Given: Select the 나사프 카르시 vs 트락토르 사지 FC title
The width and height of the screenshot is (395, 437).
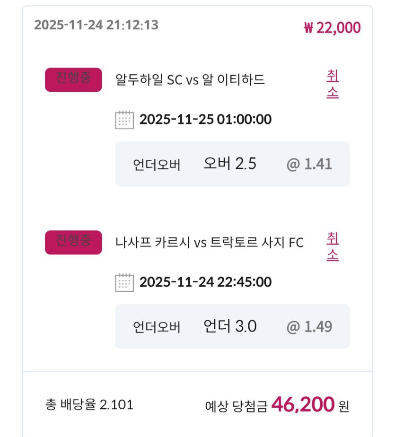Looking at the screenshot, I should pos(210,243).
